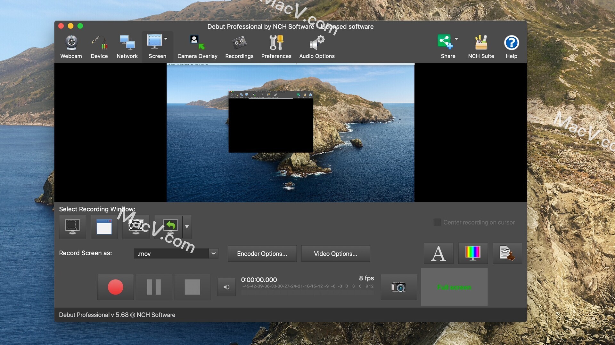Choose the select-region recording window icon
The image size is (615, 345).
(x=72, y=227)
